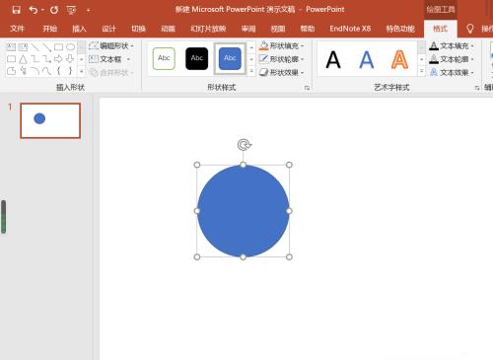Expand the WordArt styles gallery More arrow
Viewport: 493px width, 360px height.
pos(422,71)
